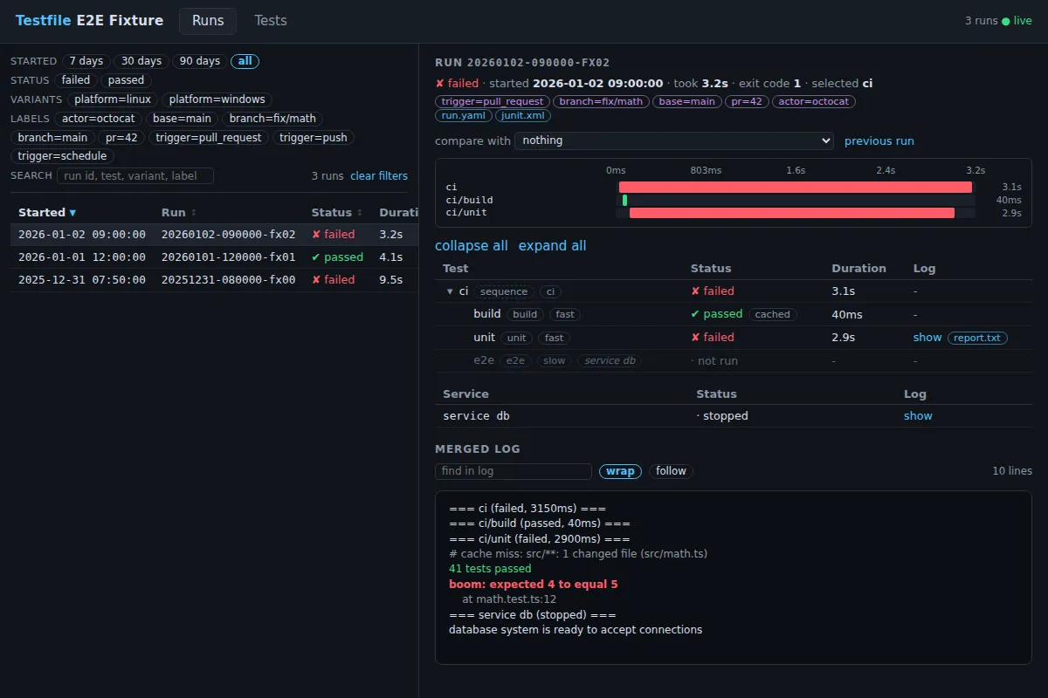This screenshot has height=698, width=1048.
Task: Click the actor=octocat tag in run header
Action: pos(814,101)
